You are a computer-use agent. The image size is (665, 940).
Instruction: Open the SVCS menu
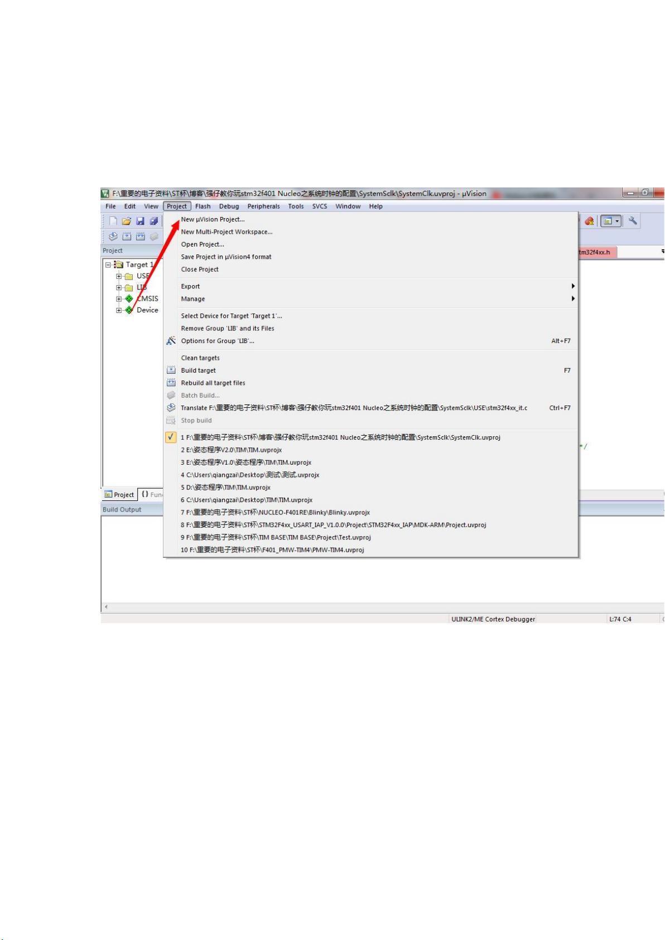320,206
